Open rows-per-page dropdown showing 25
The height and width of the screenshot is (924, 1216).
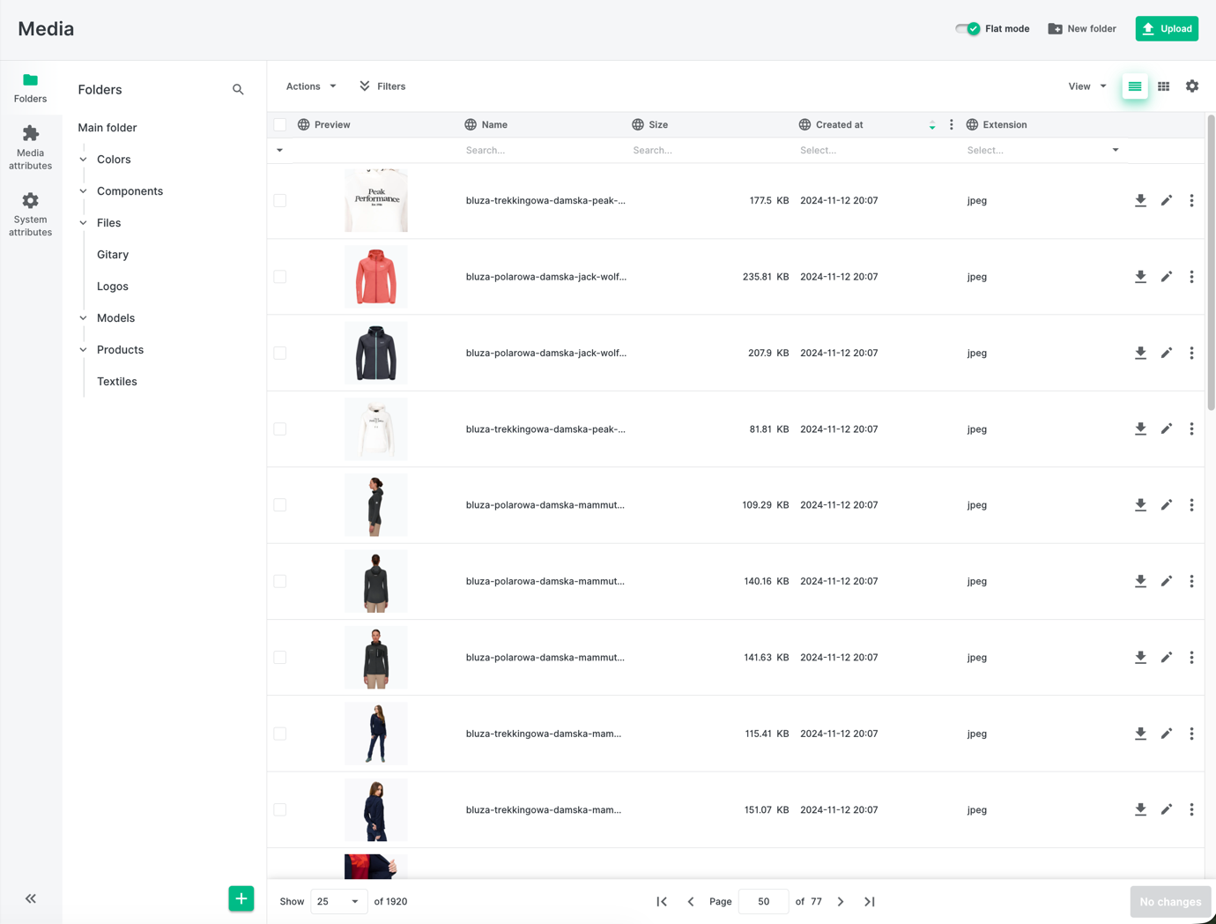pyautogui.click(x=338, y=901)
